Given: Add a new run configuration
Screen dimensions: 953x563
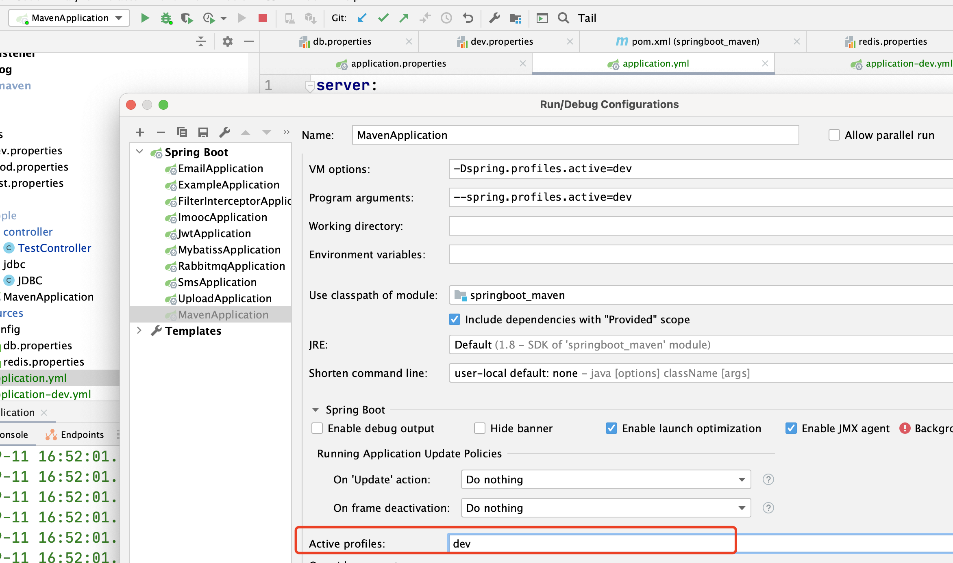Looking at the screenshot, I should (140, 132).
